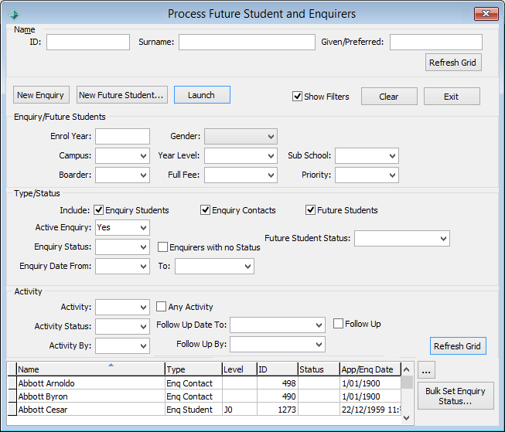Open the Campus dropdown
505x432 pixels.
pyautogui.click(x=122, y=156)
